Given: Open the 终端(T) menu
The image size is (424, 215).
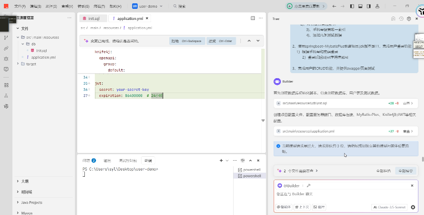Looking at the screenshot, I should pyautogui.click(x=99, y=6).
